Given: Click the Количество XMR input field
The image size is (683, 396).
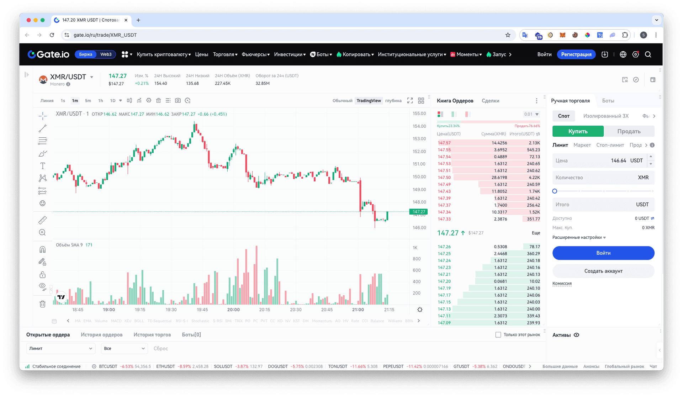Looking at the screenshot, I should [x=603, y=178].
